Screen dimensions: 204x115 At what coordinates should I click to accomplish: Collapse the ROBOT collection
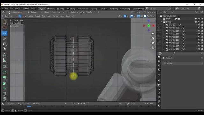[161, 22]
